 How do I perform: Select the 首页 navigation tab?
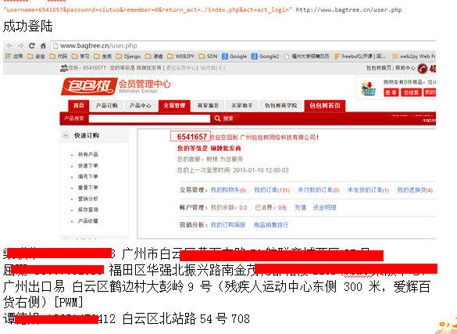79,106
